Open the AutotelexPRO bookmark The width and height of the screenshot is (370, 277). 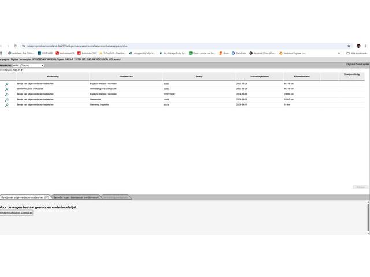coord(87,53)
